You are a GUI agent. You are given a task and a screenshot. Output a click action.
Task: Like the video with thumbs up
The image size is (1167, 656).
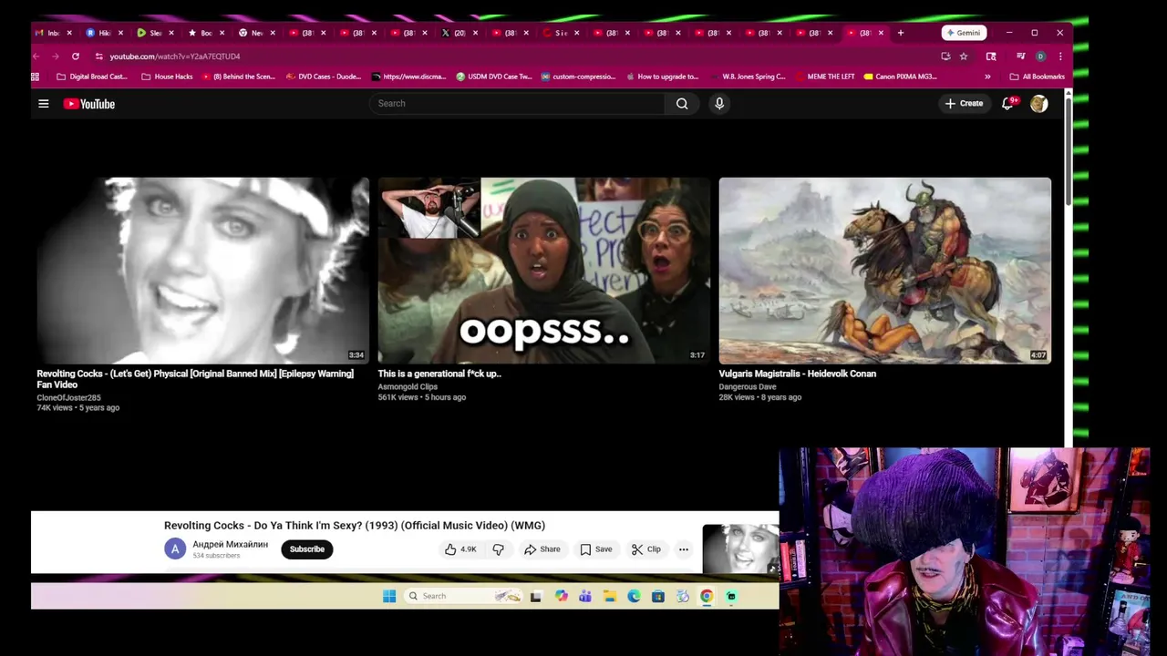click(460, 549)
